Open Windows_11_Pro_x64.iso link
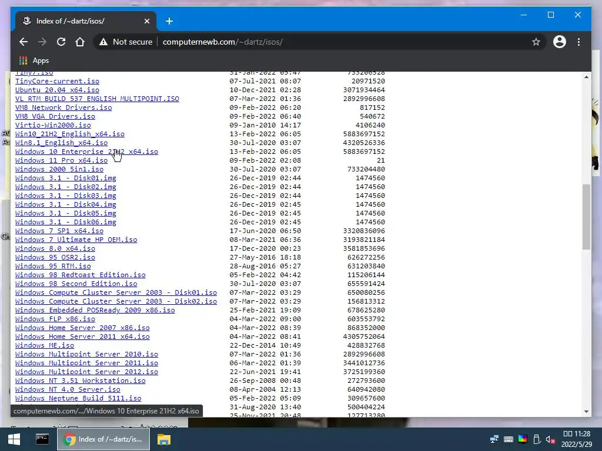This screenshot has height=451, width=602. click(x=61, y=161)
